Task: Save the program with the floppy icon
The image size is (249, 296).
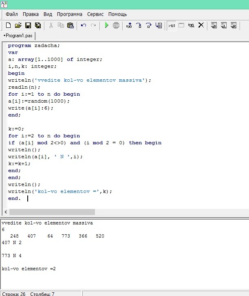Action: (x=28, y=25)
